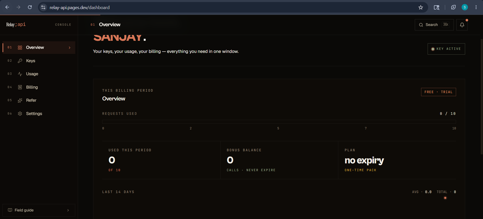Click the 0 / 10 requests count

point(448,114)
